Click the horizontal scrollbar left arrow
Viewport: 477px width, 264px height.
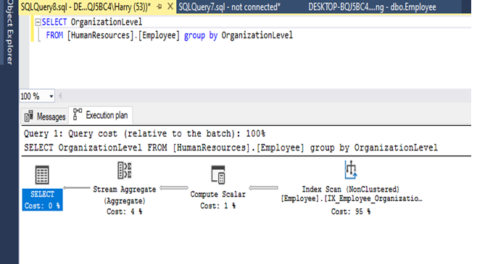coord(60,96)
